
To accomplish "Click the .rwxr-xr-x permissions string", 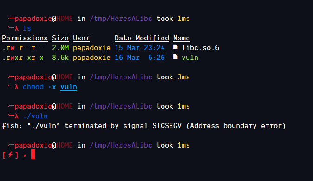I will point(23,58).
